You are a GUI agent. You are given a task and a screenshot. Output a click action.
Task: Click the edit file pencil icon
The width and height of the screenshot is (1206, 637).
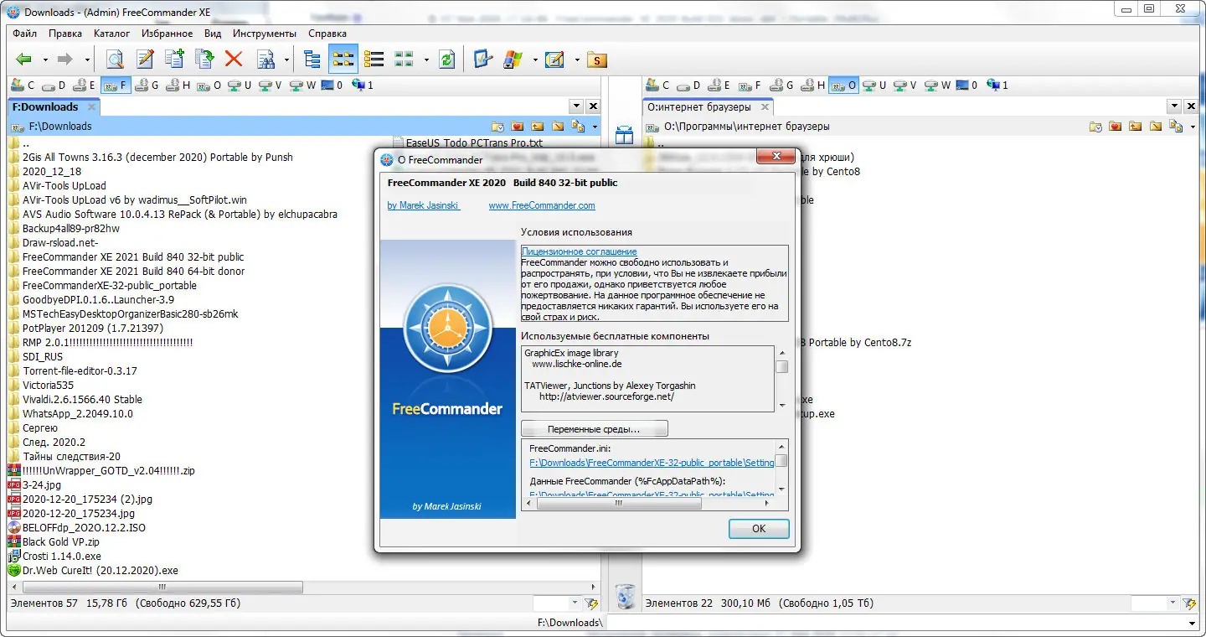click(x=146, y=60)
